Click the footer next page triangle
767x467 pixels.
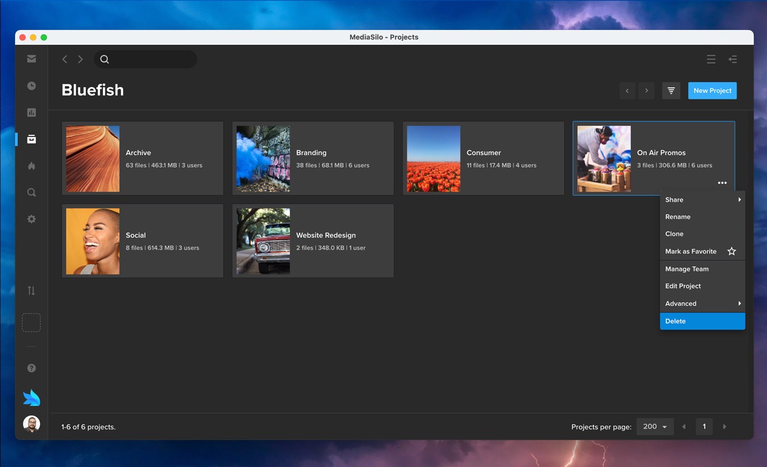[x=724, y=427]
